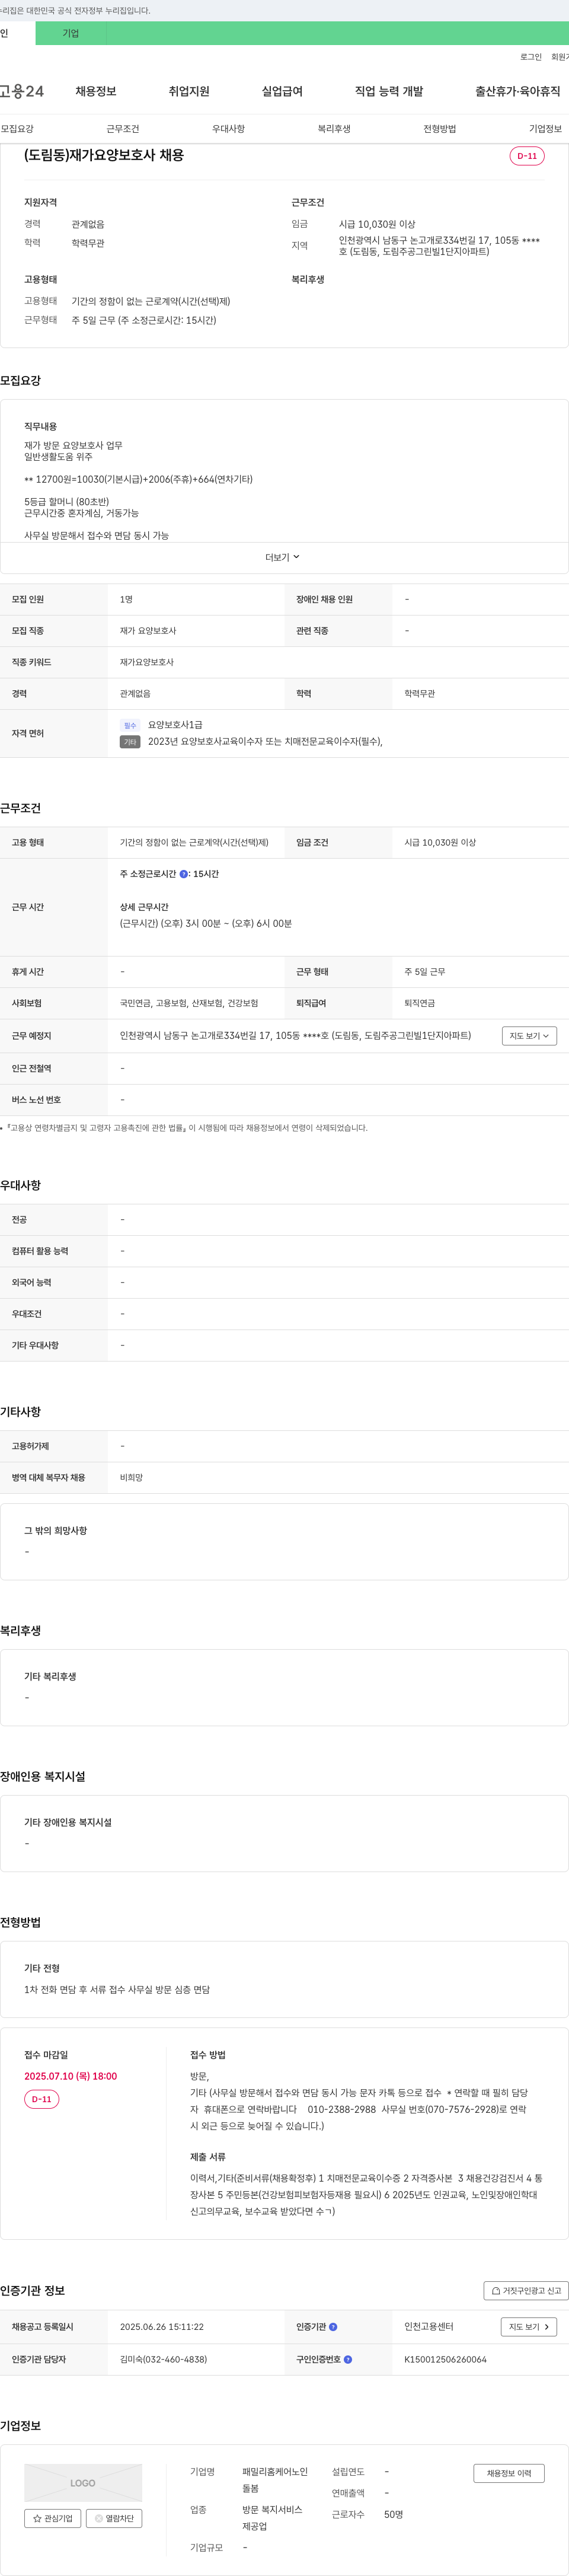Click 근무 예정지 address in 근무조건 table

click(295, 1036)
